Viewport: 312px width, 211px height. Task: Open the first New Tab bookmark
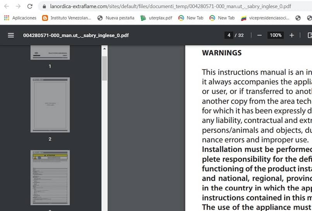[x=191, y=18]
